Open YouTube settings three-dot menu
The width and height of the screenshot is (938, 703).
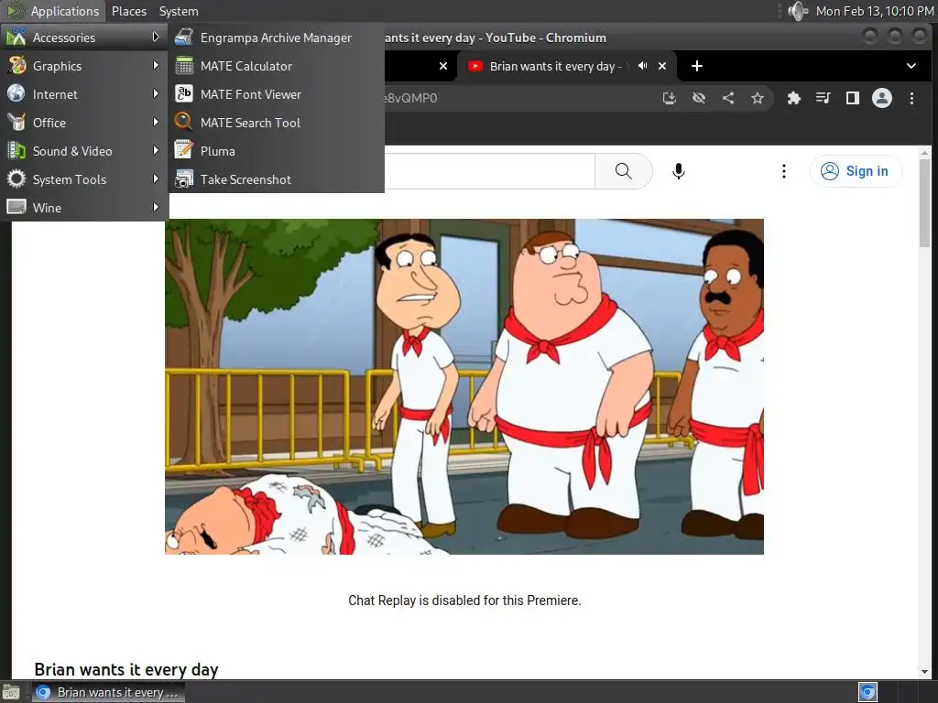(x=784, y=171)
